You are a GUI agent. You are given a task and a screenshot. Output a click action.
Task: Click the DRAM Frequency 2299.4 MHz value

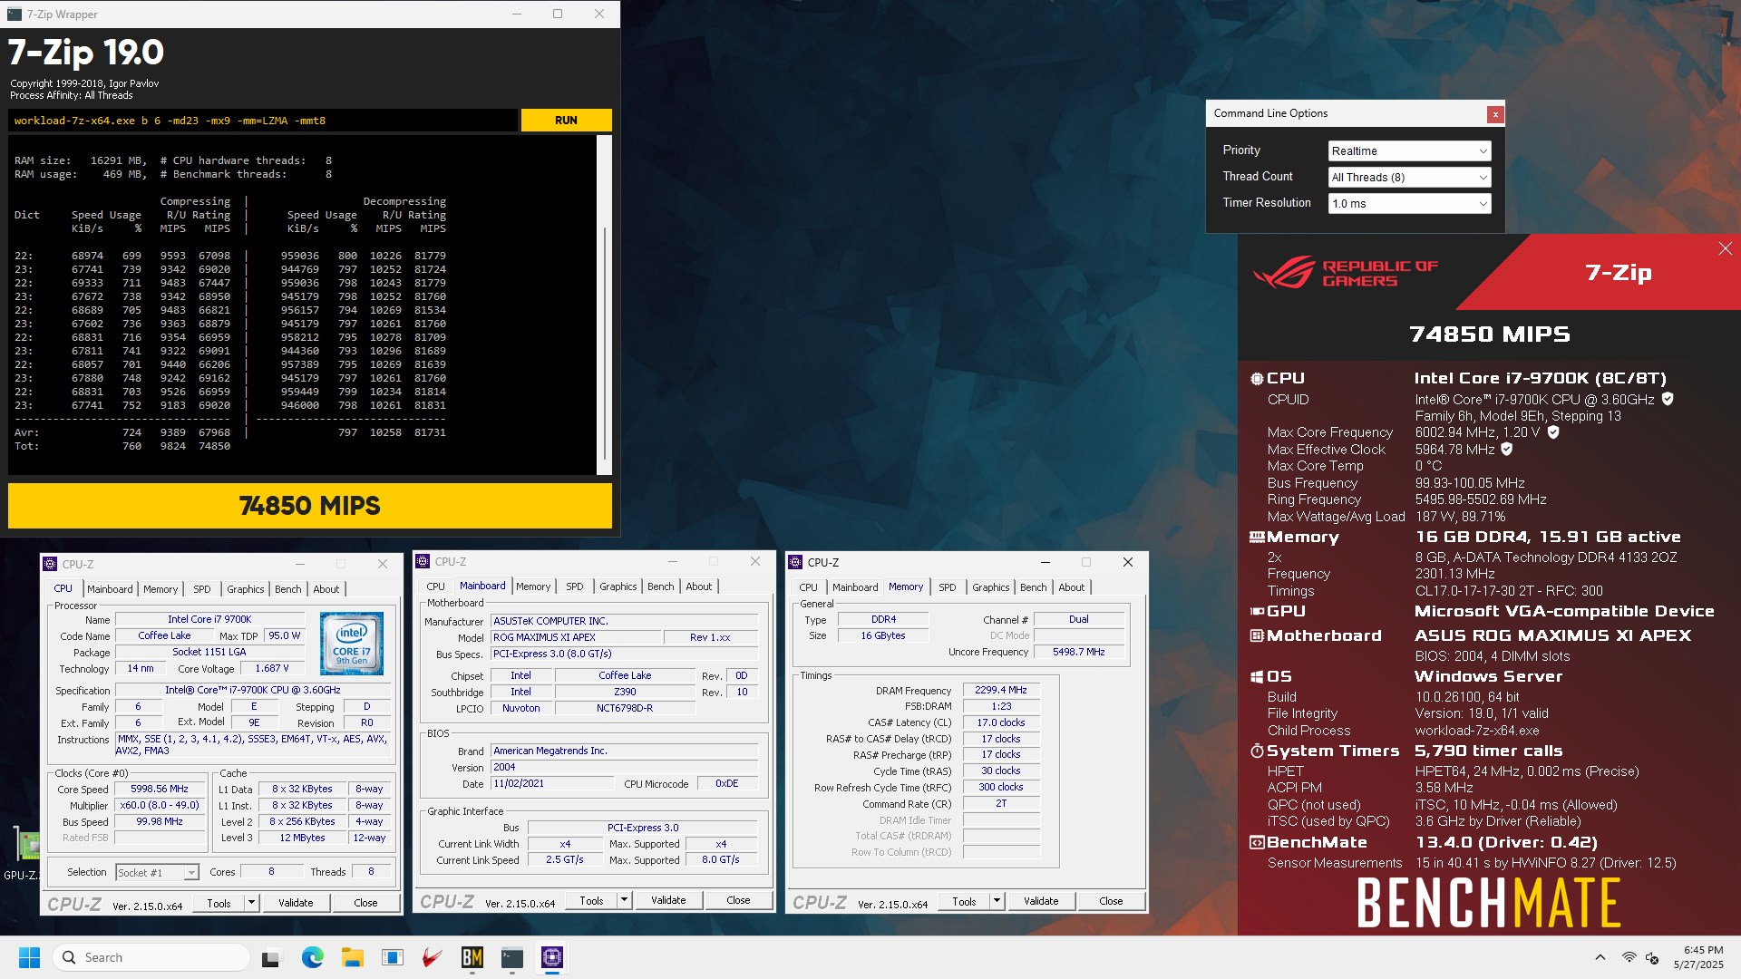click(1001, 690)
